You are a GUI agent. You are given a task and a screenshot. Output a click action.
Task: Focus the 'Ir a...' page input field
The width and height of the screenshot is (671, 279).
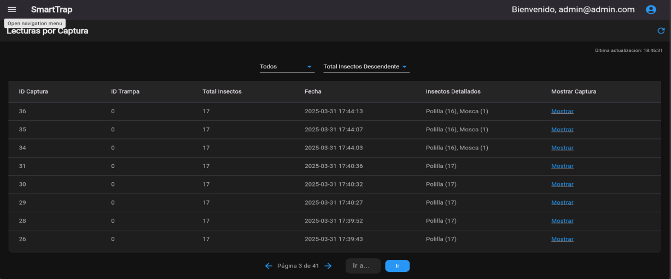coord(363,266)
